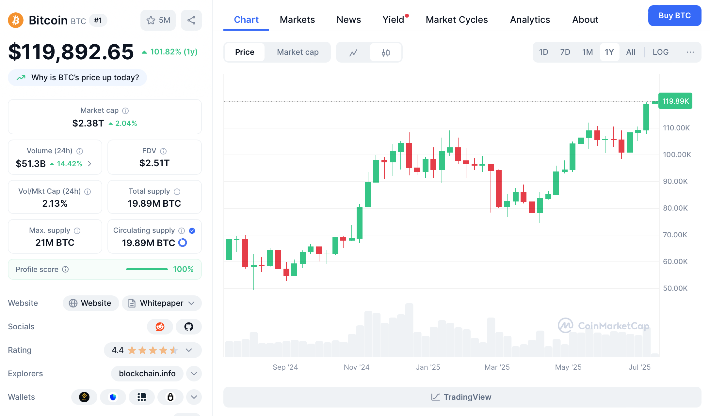Select the Market cap chart mode
The image size is (710, 416).
[298, 52]
